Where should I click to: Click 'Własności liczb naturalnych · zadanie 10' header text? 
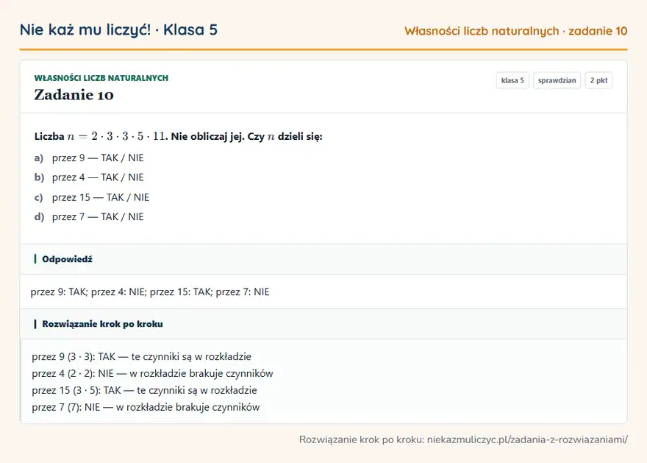coord(516,31)
